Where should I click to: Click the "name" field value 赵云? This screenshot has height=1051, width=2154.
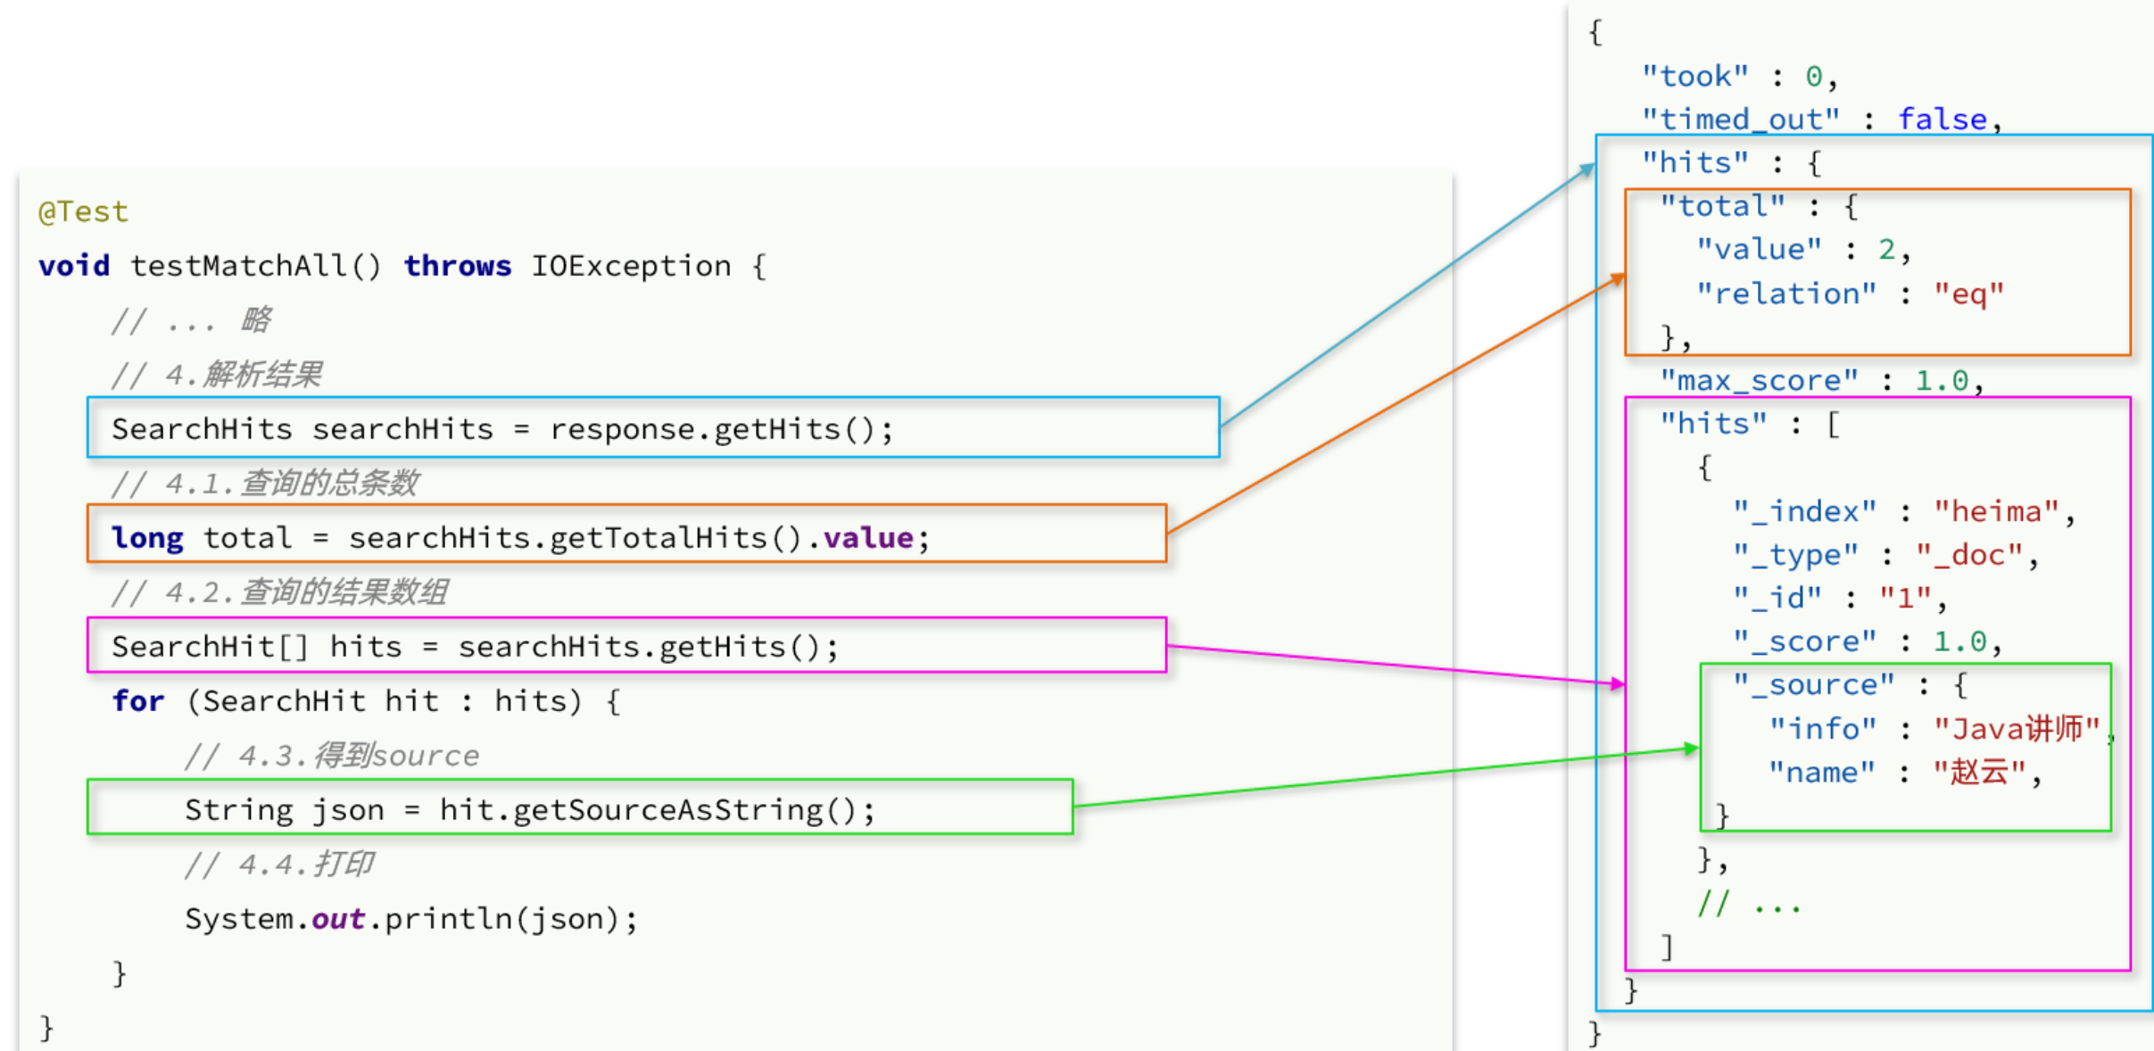(x=1979, y=772)
